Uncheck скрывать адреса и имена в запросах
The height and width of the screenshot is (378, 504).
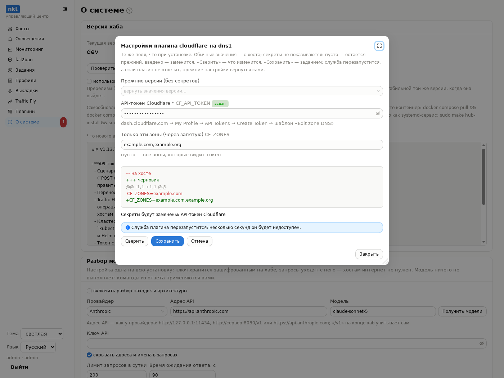(89, 355)
